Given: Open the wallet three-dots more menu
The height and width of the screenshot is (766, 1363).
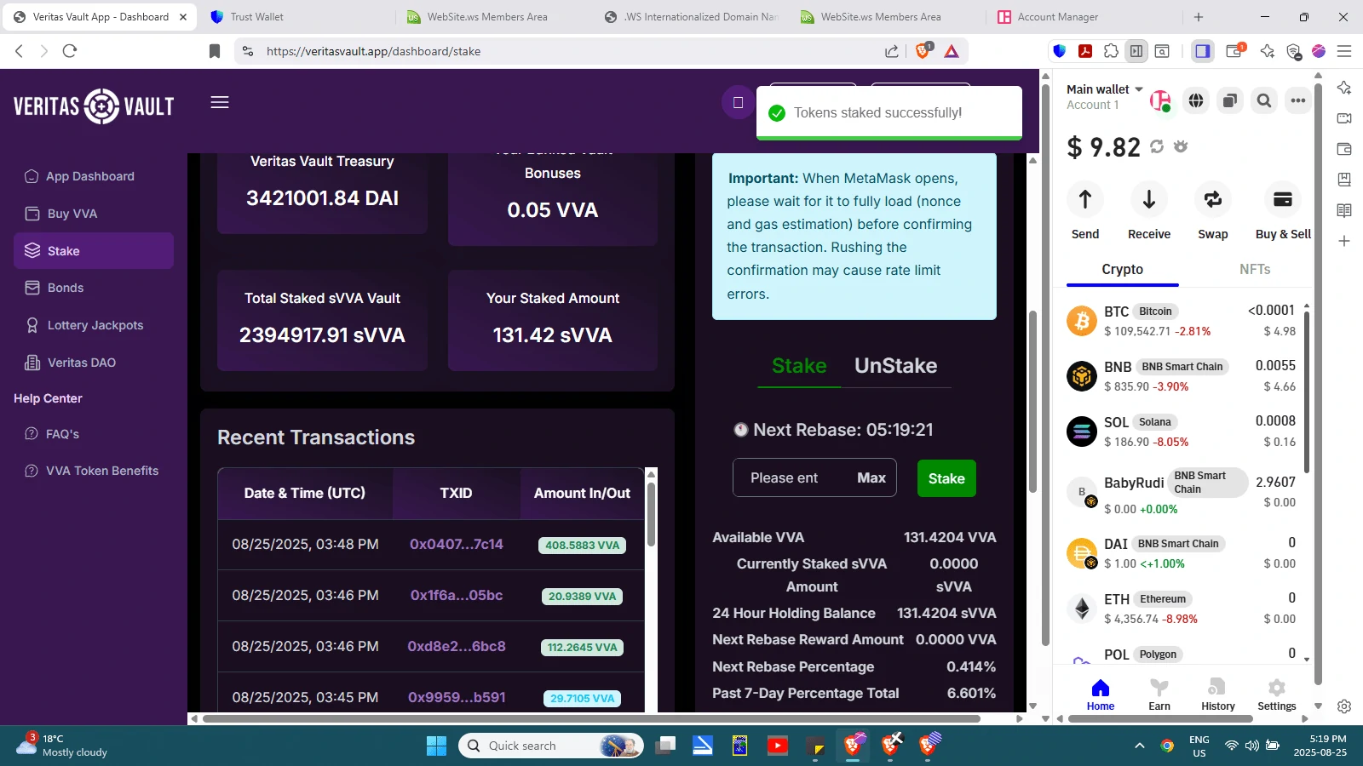Looking at the screenshot, I should (1297, 101).
